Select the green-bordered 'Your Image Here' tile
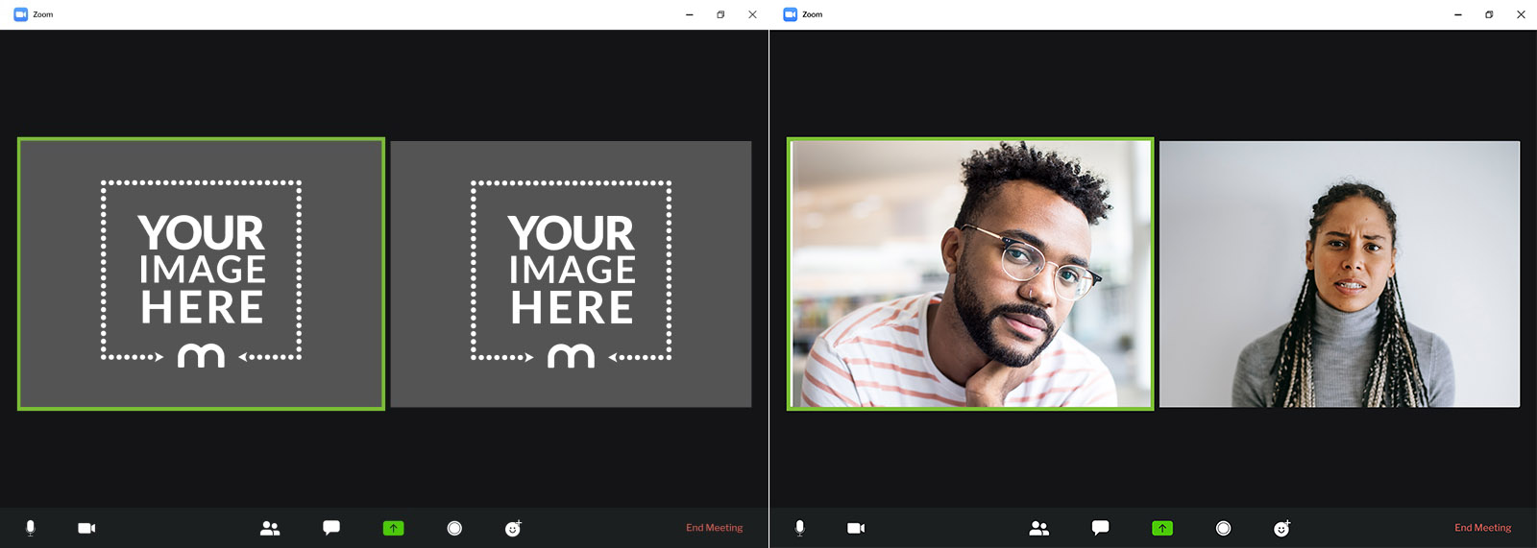The image size is (1537, 548). 201,274
